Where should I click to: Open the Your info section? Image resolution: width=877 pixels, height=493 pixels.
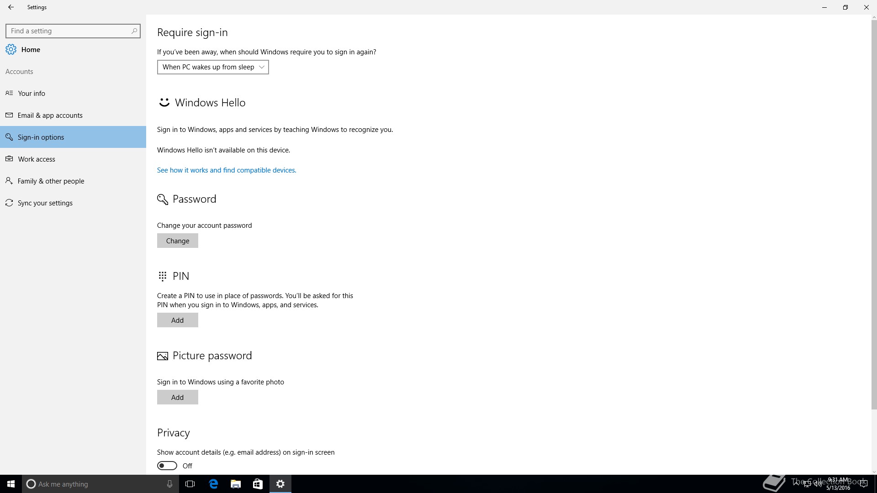pyautogui.click(x=32, y=93)
